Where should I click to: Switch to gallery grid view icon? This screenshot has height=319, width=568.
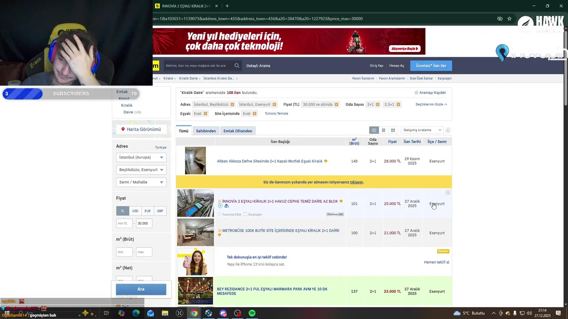point(393,130)
